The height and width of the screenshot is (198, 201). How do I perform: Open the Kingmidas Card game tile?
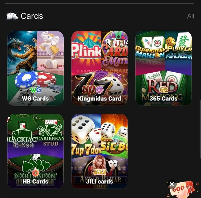100,68
